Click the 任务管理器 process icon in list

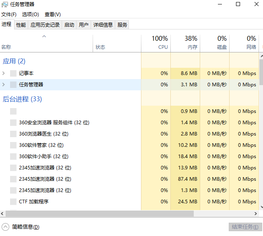click(13, 85)
